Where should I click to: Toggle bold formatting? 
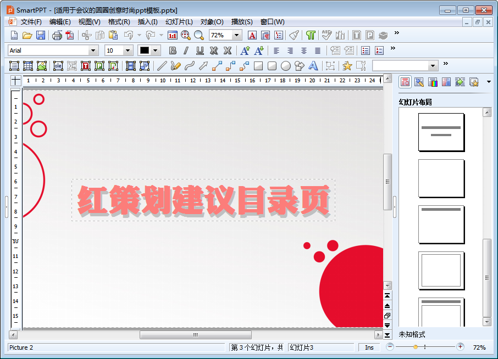pyautogui.click(x=173, y=51)
